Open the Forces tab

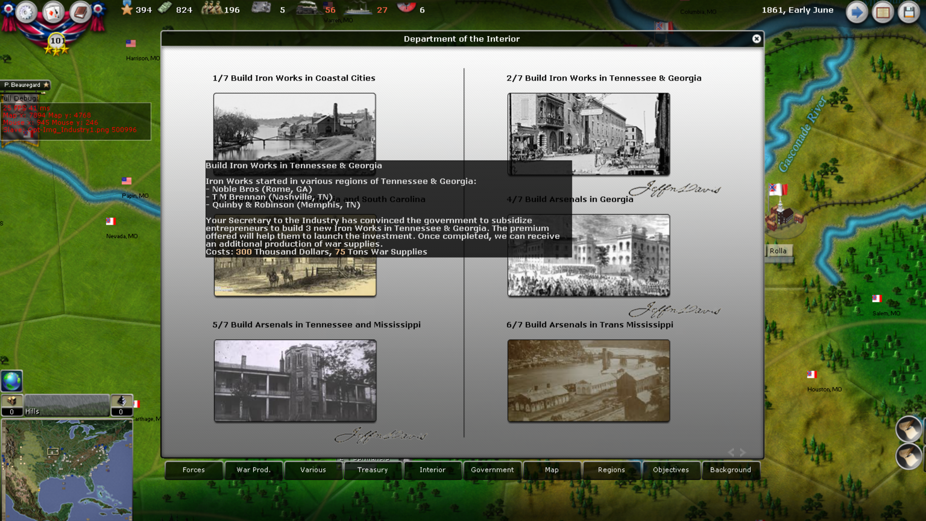coord(194,470)
